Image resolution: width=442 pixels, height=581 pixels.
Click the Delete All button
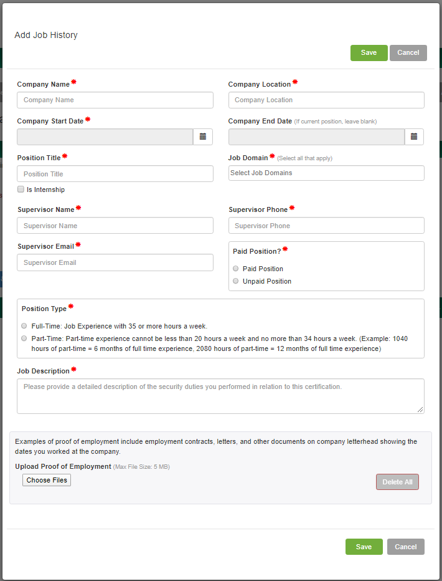pos(397,482)
